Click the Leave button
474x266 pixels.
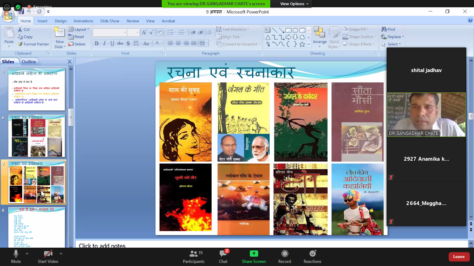pos(459,257)
